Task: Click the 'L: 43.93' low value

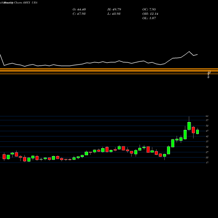Action: pos(114,14)
